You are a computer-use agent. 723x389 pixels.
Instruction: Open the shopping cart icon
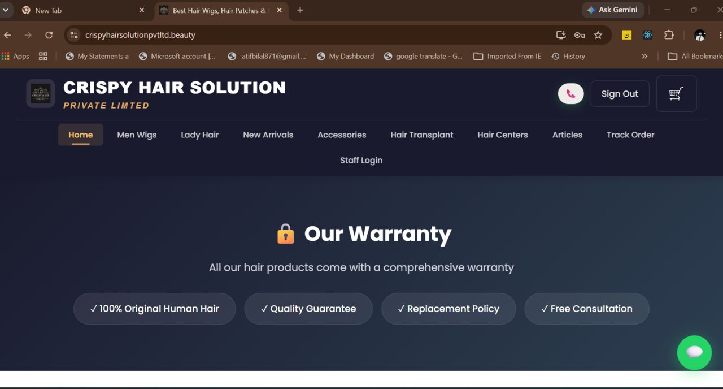tap(676, 94)
